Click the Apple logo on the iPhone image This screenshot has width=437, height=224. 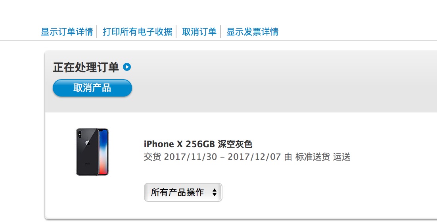click(87, 142)
